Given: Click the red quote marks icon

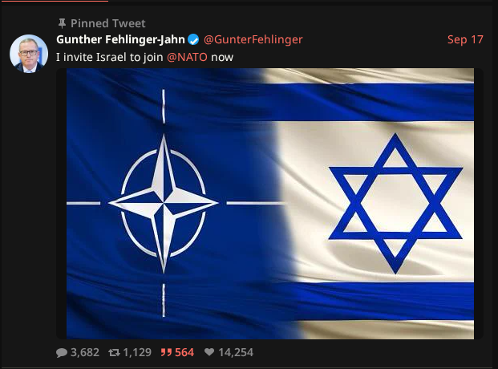Looking at the screenshot, I should [166, 352].
